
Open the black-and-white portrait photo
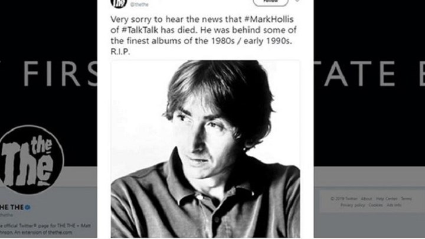click(205, 149)
